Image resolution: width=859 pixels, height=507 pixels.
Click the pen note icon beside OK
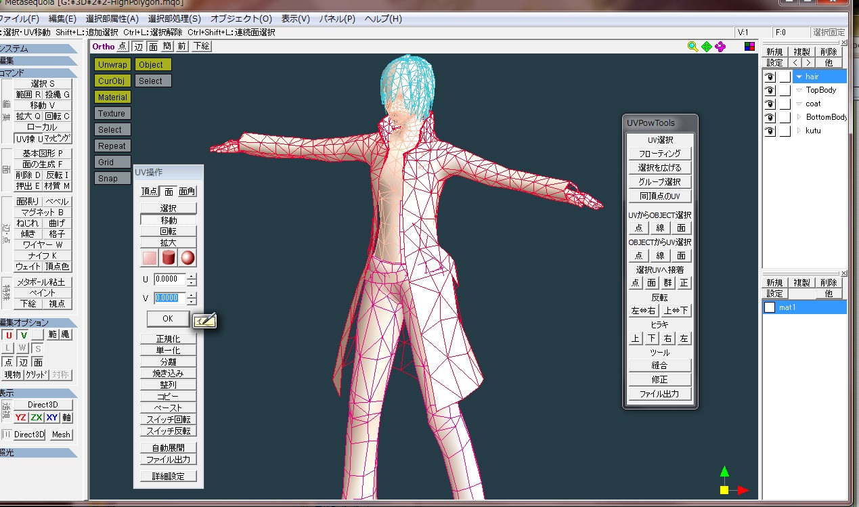point(204,321)
